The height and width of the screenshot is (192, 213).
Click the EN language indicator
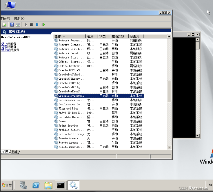click(x=210, y=185)
